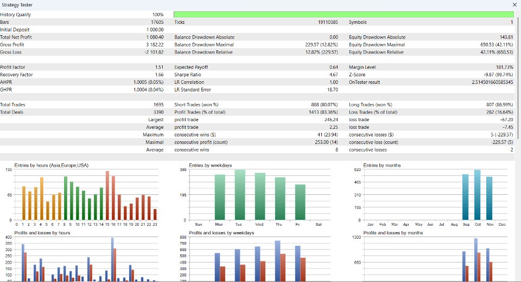521x282 pixels.
Task: Select Balance Drawdown Maximal value 229.57 (12.82%)
Action: pos(322,45)
